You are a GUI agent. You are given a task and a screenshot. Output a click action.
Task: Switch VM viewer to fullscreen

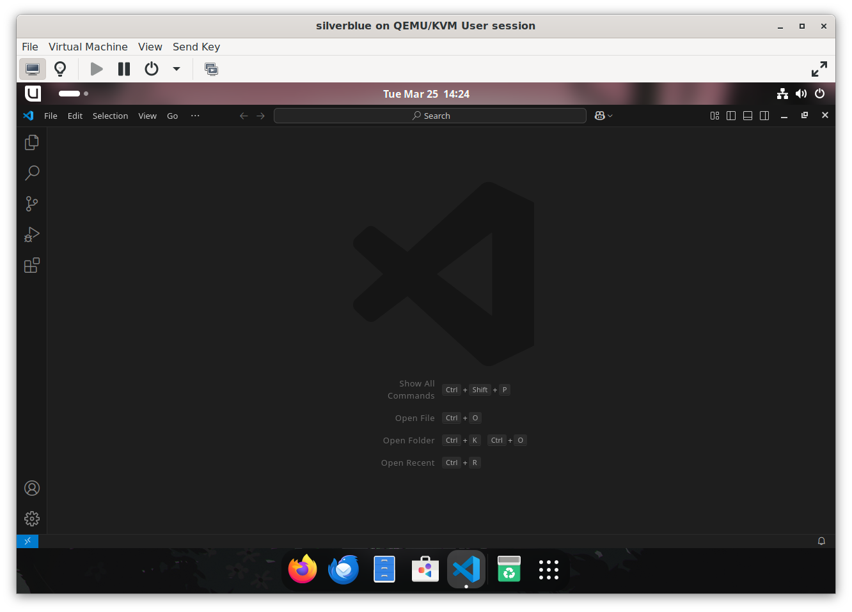pos(819,69)
